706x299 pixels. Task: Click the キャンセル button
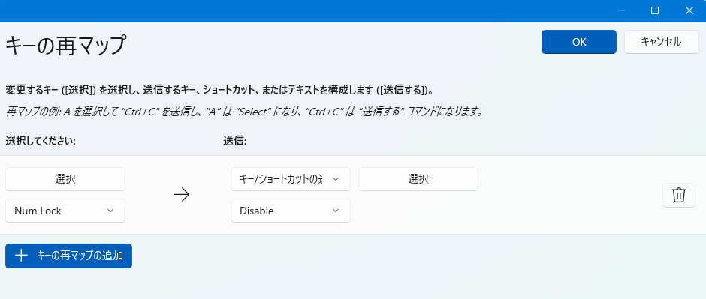pyautogui.click(x=662, y=42)
